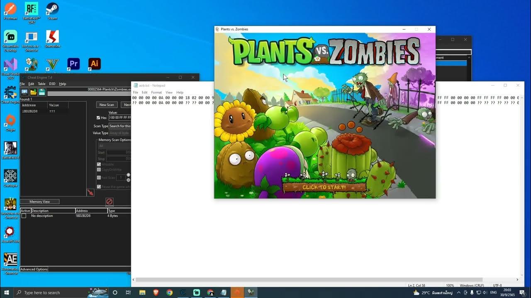Image resolution: width=531 pixels, height=298 pixels.
Task: Open the Adobe Illustrator desktop icon
Action: tap(95, 64)
